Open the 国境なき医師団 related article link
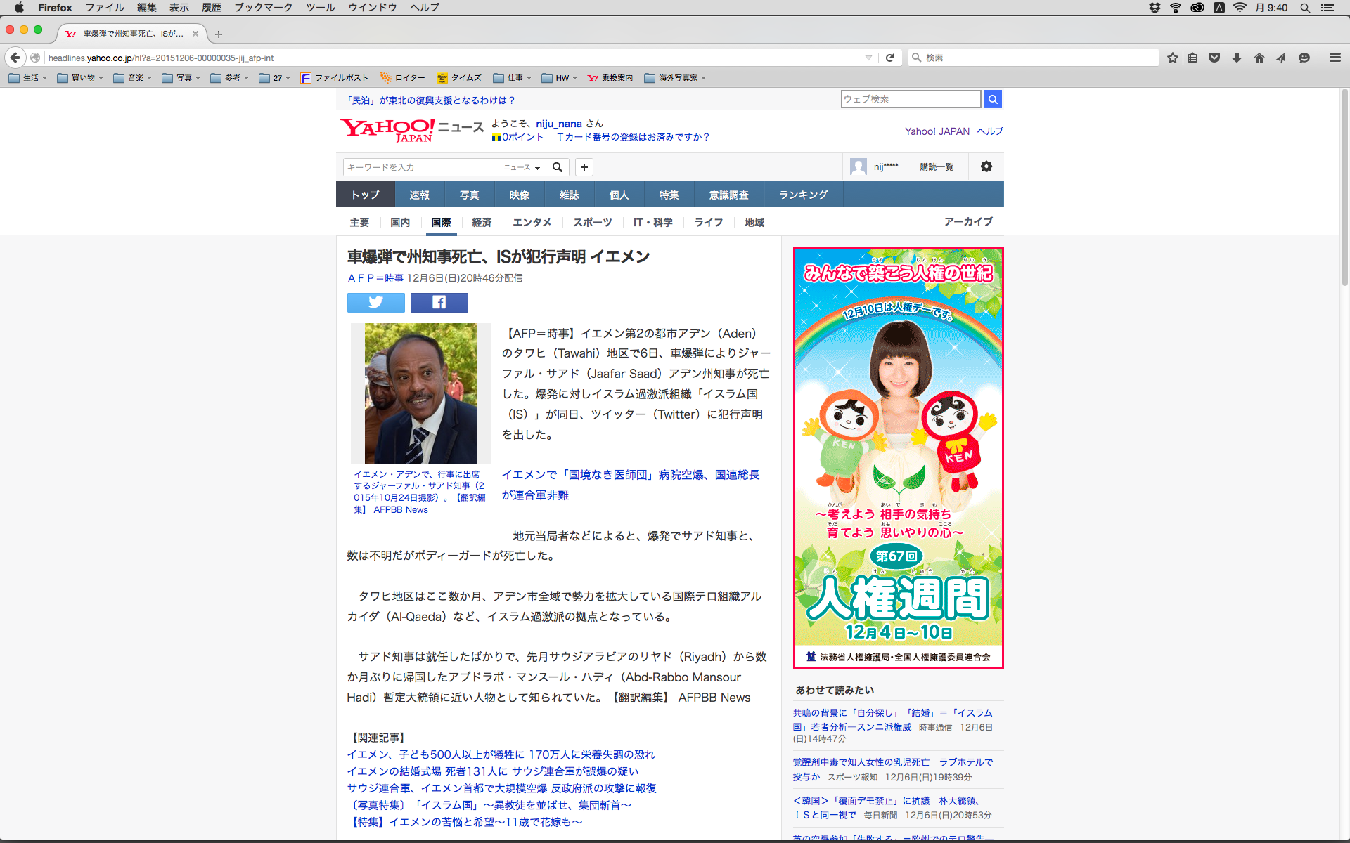 pyautogui.click(x=630, y=475)
